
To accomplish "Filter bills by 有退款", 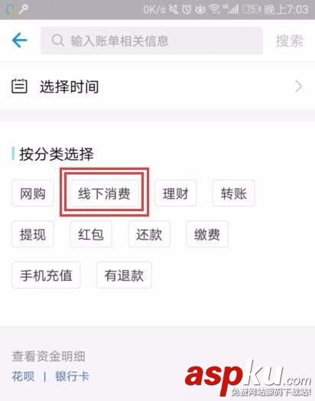I will pos(124,275).
